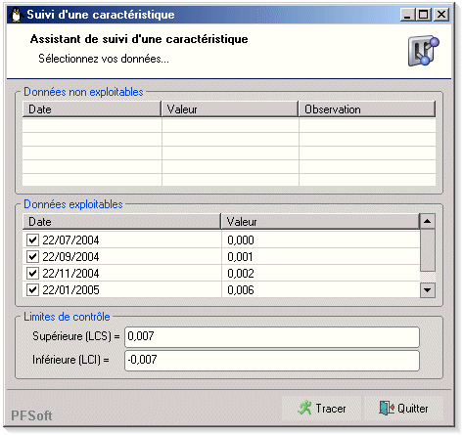Click the Inférieure (LCI) input field
463x435 pixels.
(272, 361)
